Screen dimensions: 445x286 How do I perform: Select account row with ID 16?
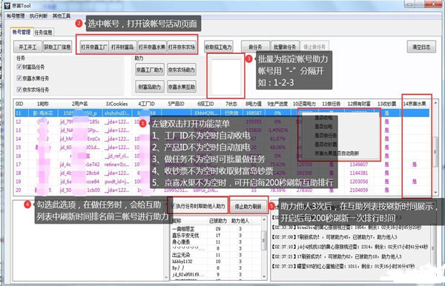[x=222, y=156]
